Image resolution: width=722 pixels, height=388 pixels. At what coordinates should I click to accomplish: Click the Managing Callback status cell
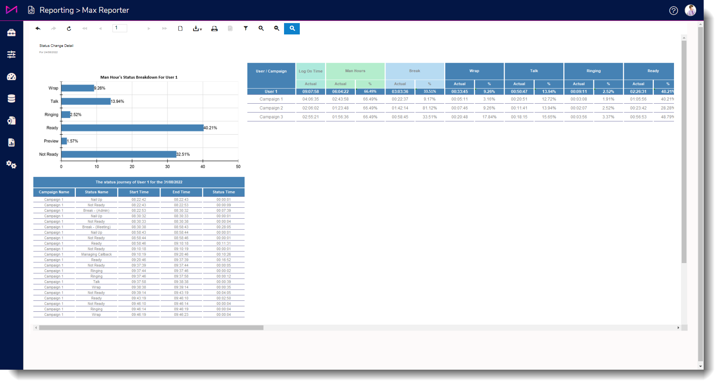coord(96,255)
